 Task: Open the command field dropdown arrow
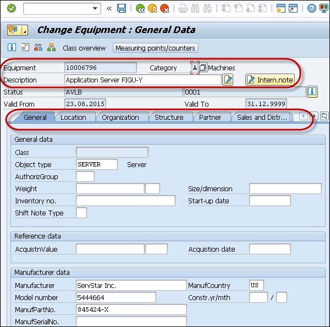coord(95,9)
